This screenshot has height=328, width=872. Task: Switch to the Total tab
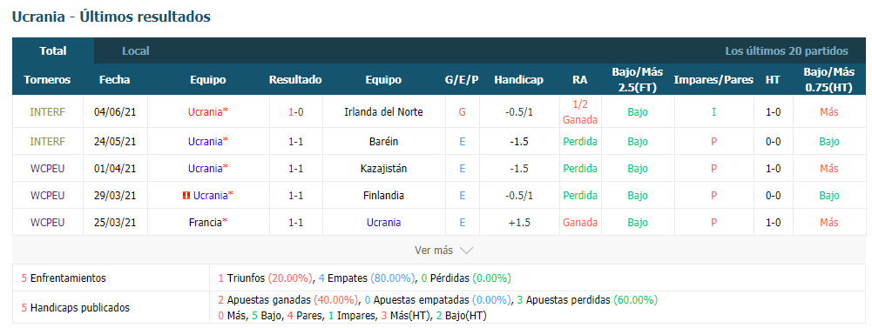(x=53, y=51)
